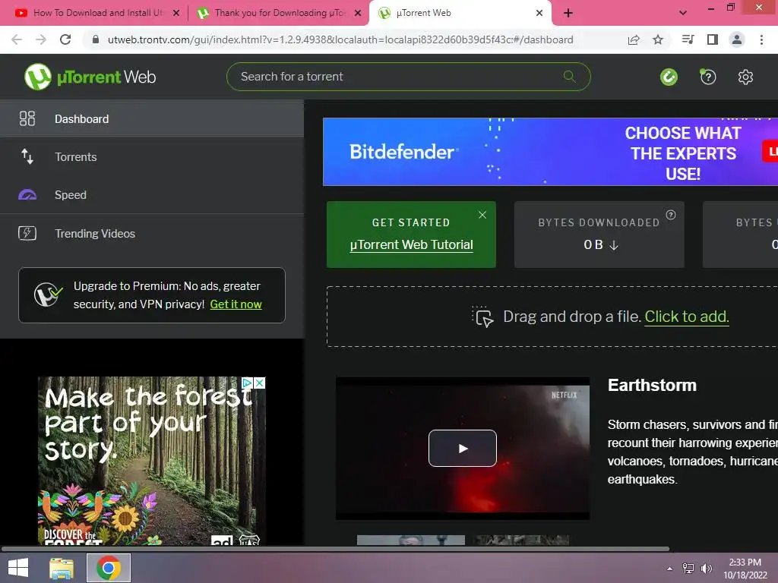Open the settings gear icon

pos(745,77)
